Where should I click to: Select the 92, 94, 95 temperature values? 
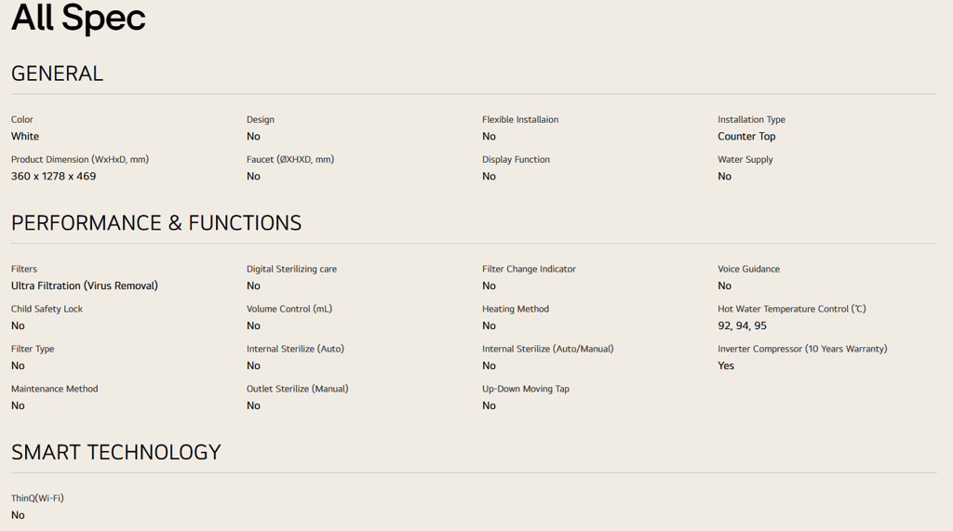tap(742, 325)
